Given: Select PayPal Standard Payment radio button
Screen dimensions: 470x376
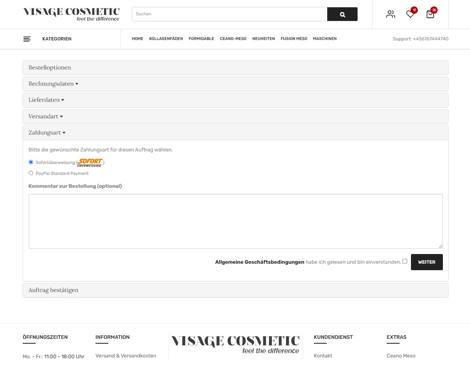Looking at the screenshot, I should [31, 173].
